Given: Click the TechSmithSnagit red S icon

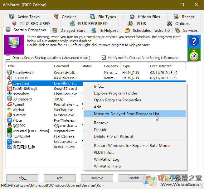Looking at the screenshot, I should point(9,89).
